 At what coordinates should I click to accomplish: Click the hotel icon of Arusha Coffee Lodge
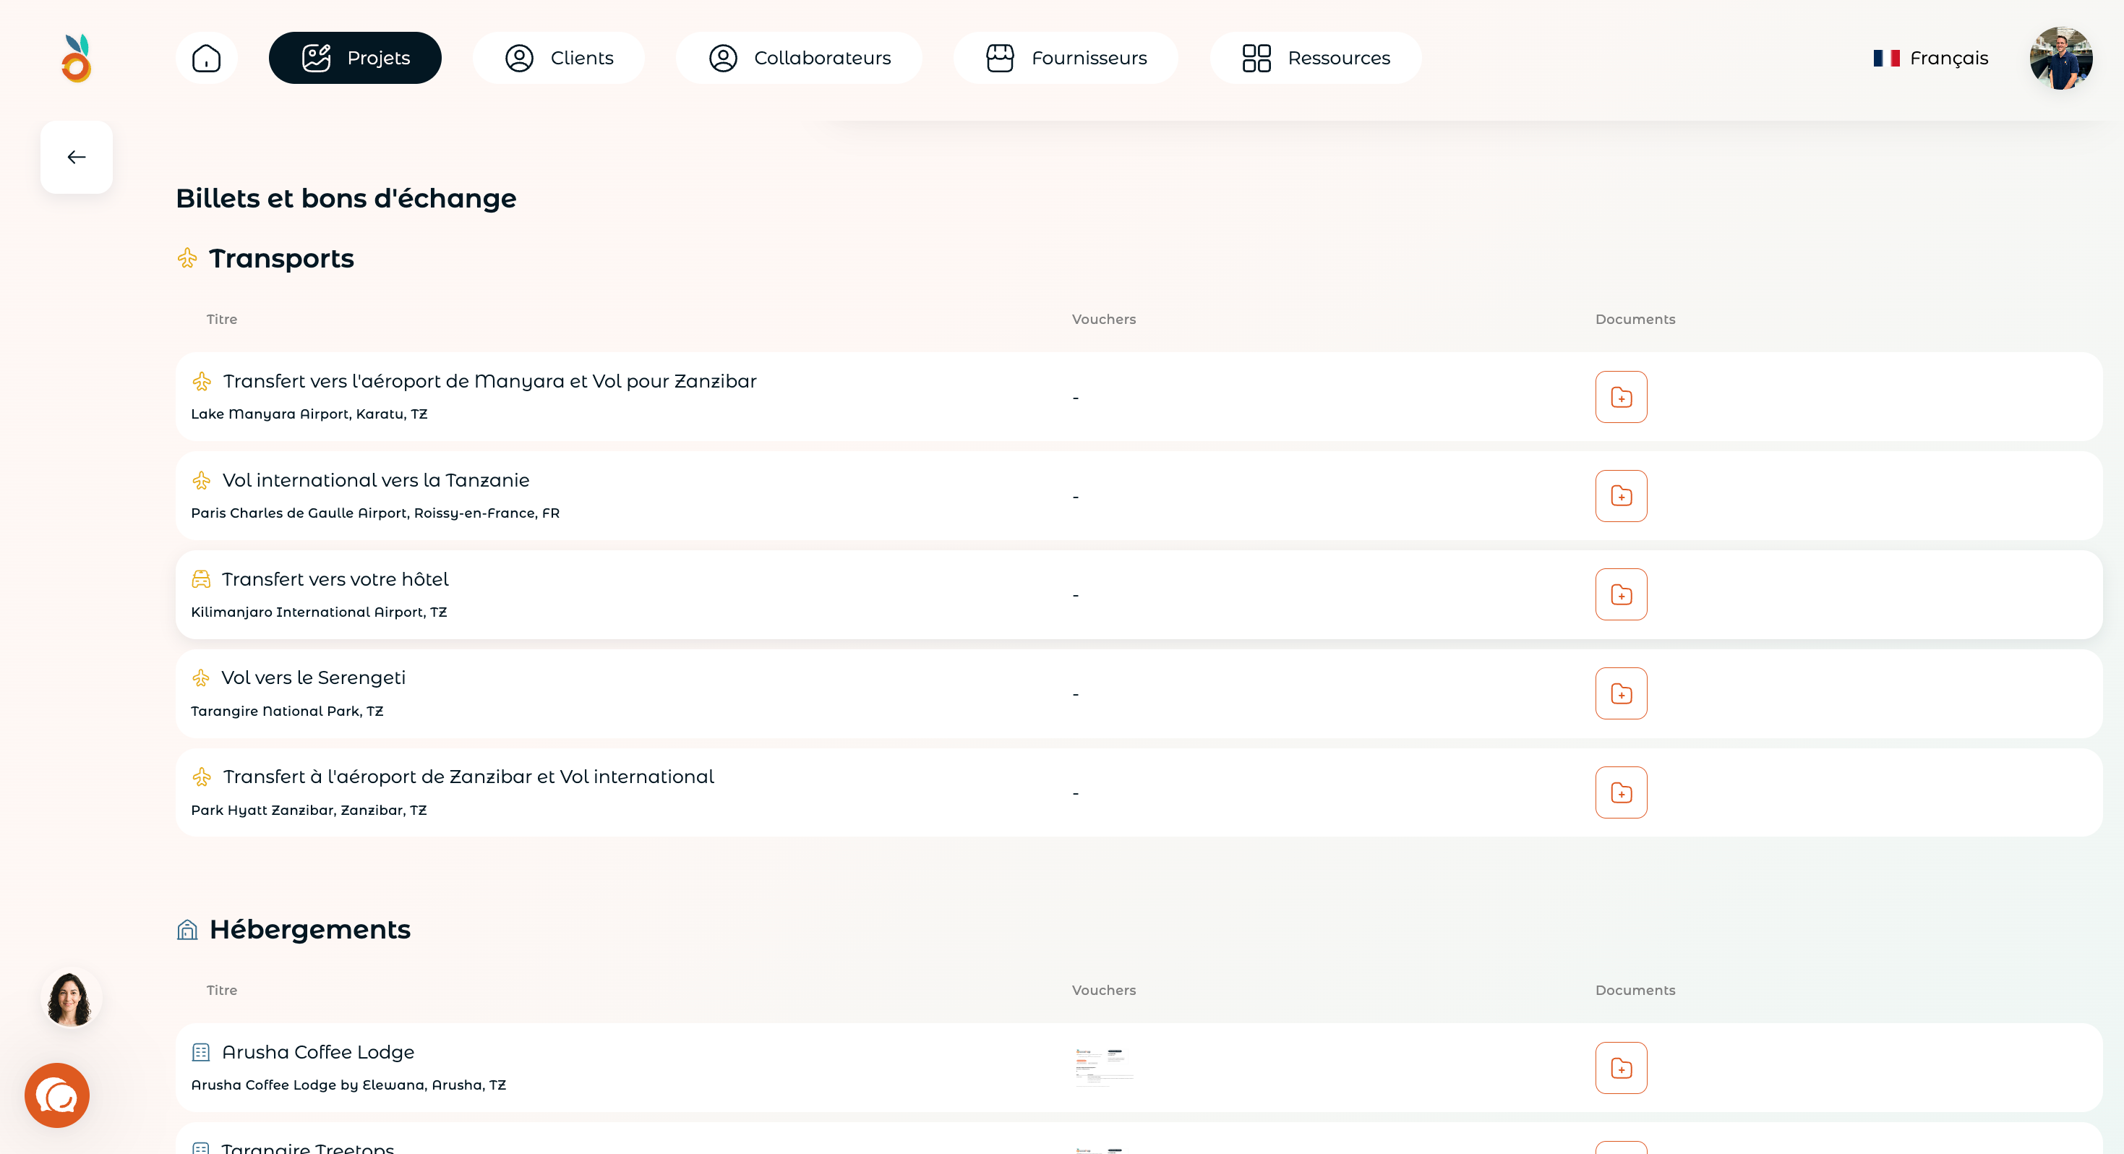[201, 1052]
